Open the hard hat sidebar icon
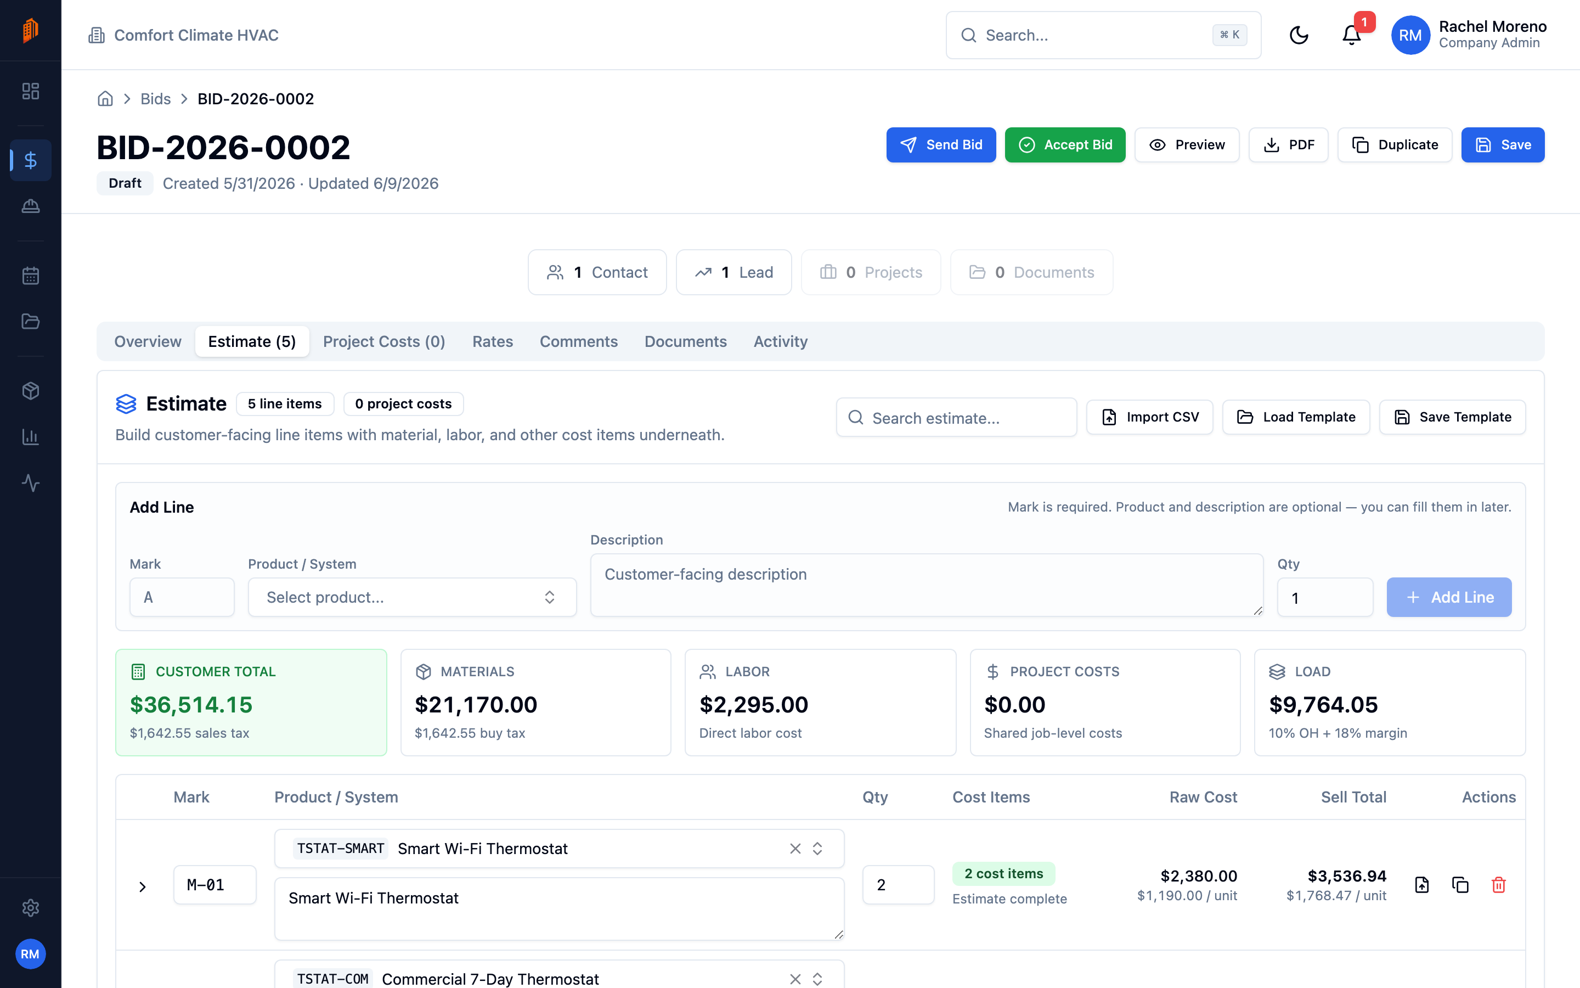Viewport: 1580px width, 988px height. coord(30,206)
